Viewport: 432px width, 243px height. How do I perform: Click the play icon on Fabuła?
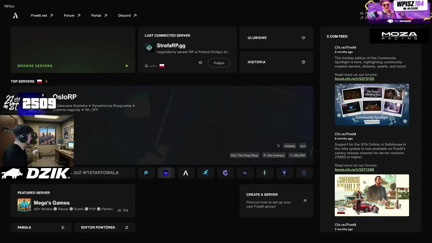[x=63, y=227]
